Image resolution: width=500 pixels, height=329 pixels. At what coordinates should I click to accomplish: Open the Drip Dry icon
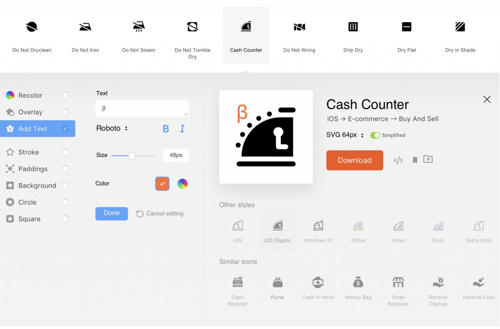coord(353,27)
